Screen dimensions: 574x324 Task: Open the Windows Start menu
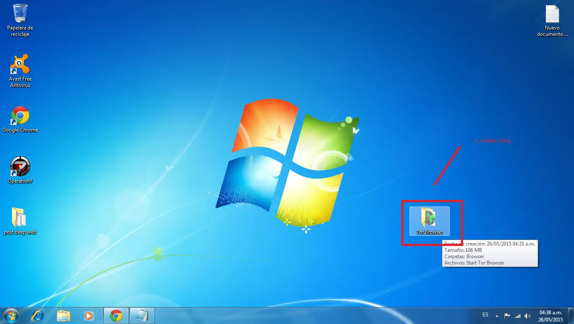[x=11, y=316]
